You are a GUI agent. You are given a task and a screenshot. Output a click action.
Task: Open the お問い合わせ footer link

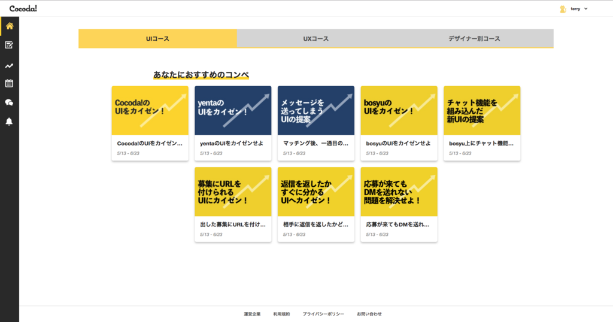[x=369, y=314]
